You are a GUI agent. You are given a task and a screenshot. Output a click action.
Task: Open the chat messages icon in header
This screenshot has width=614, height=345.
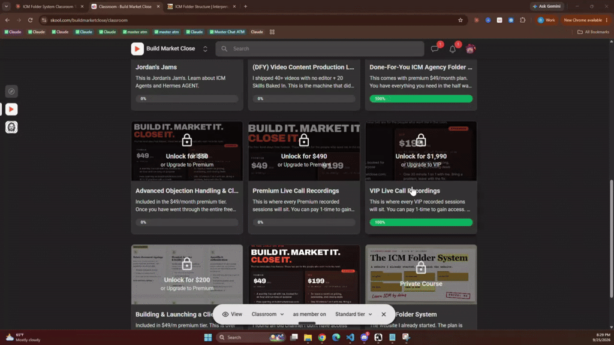click(x=435, y=49)
